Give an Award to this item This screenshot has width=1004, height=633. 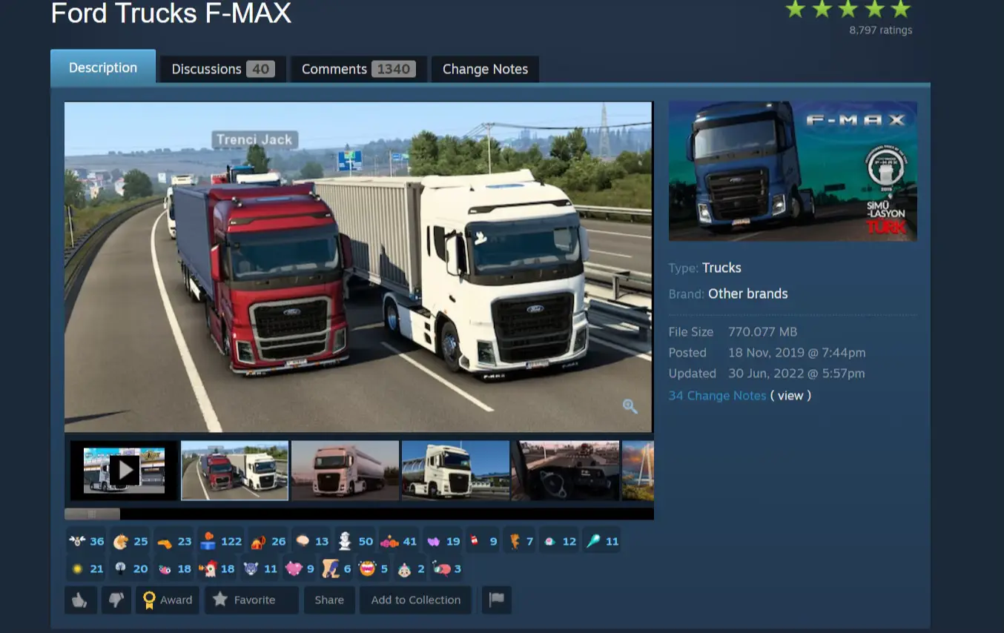[x=168, y=600]
